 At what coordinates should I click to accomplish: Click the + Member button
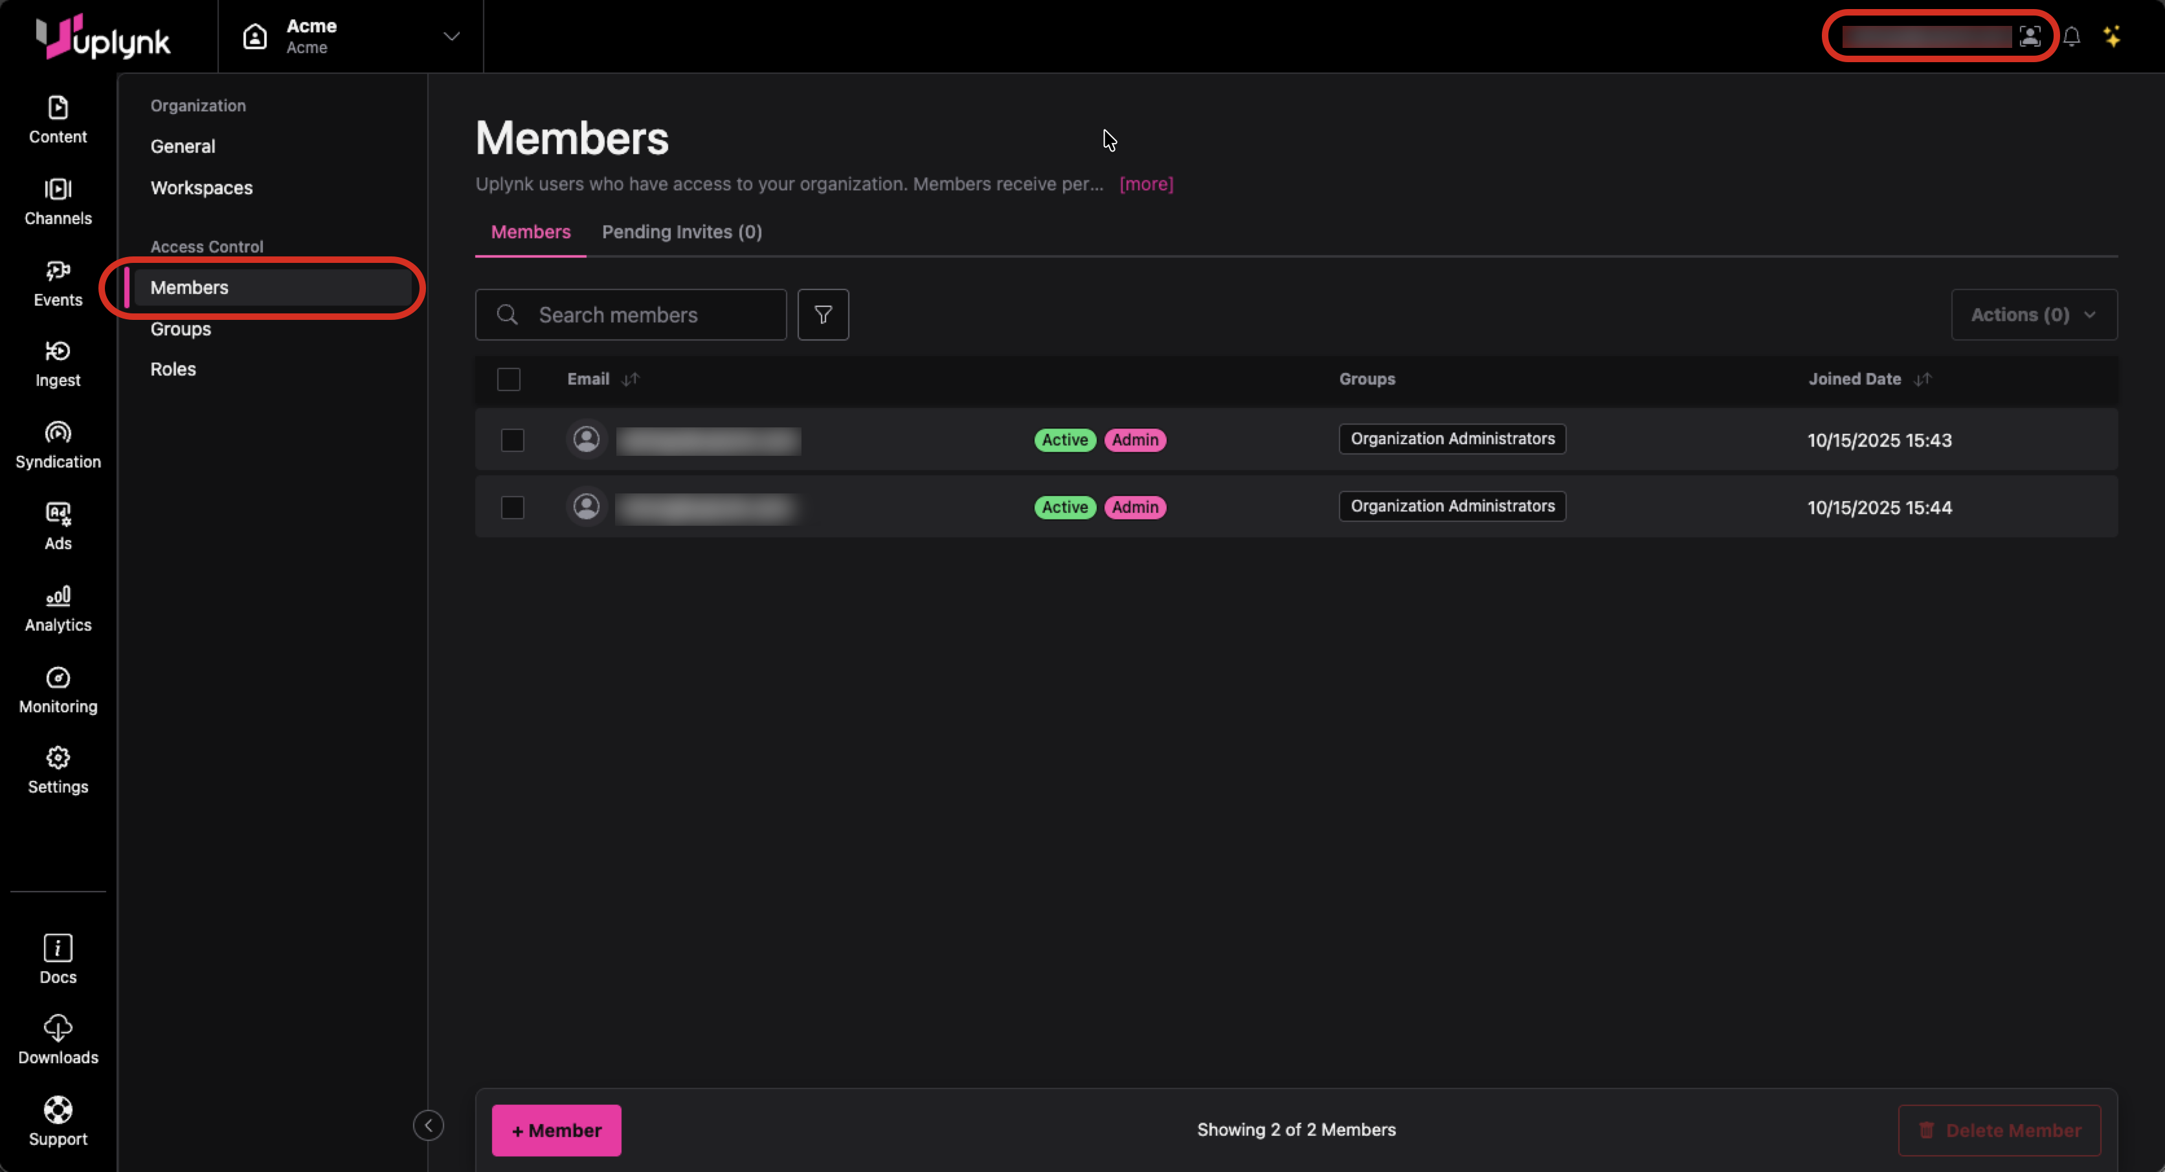555,1130
